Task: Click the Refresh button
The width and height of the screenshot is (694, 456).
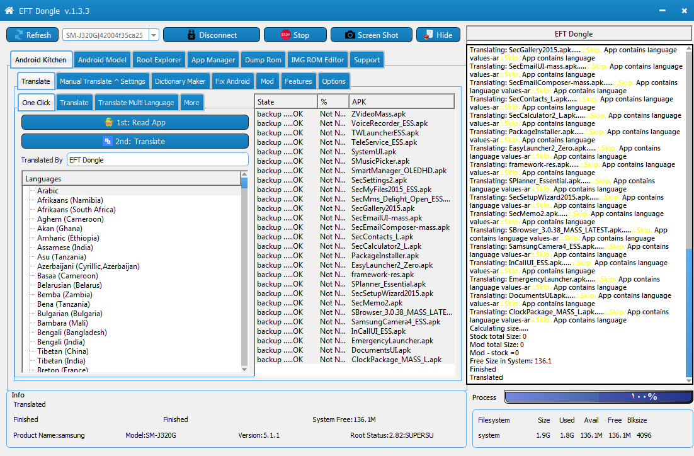Action: point(32,35)
